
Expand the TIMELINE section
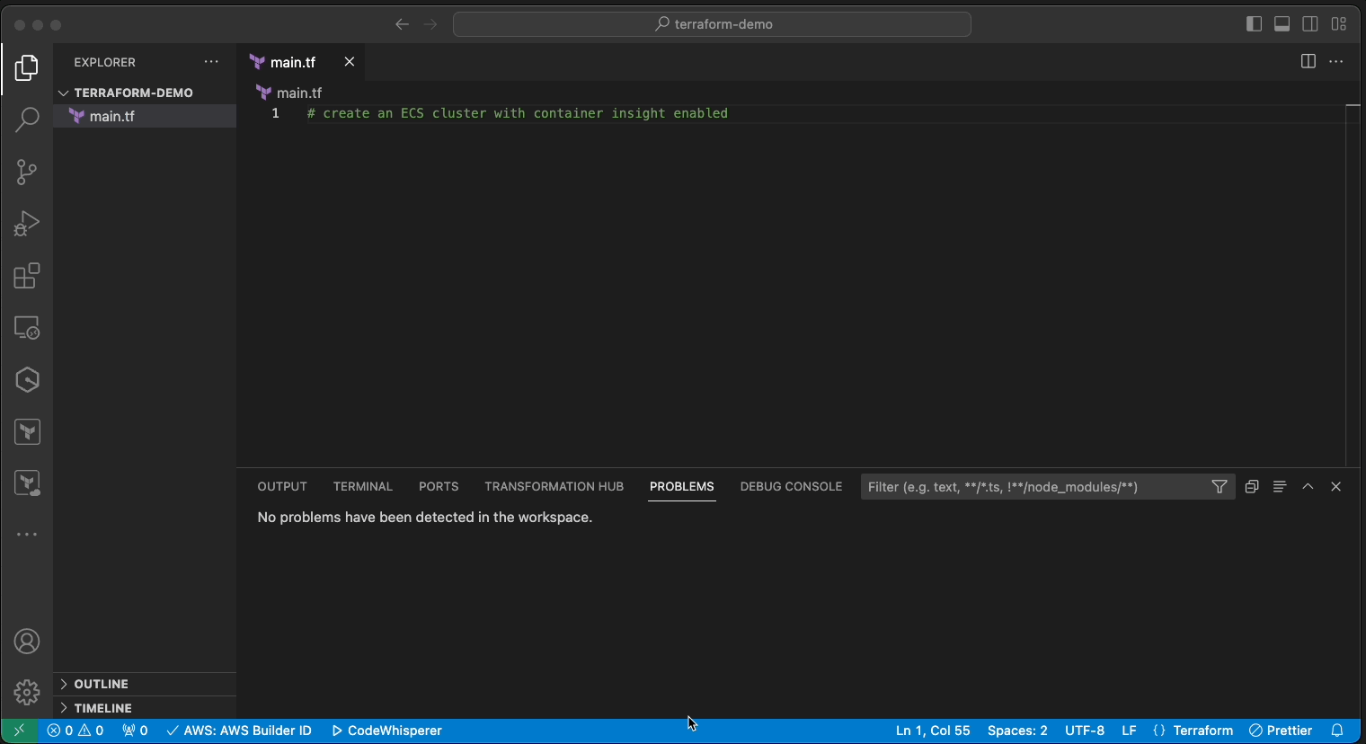pos(102,708)
